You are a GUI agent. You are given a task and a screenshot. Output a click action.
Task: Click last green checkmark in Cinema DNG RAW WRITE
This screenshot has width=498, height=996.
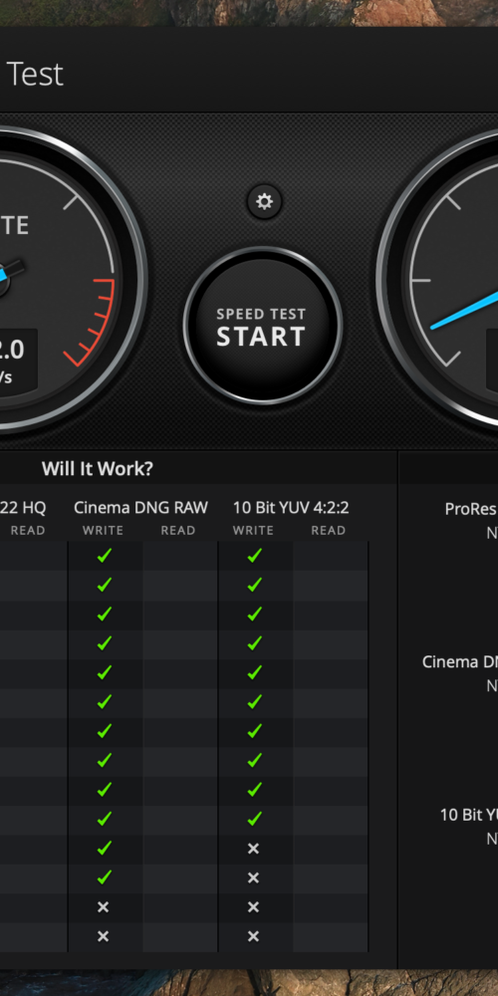coord(105,876)
